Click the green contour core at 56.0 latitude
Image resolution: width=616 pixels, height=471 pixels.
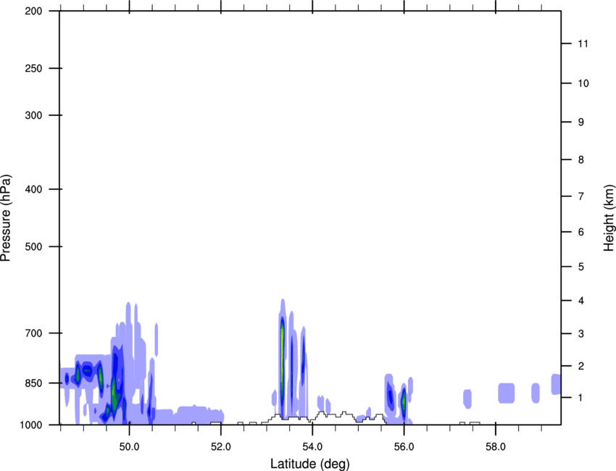point(404,401)
